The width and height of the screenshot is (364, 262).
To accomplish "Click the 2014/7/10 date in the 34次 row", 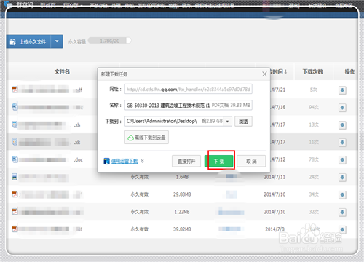I will point(274,194).
